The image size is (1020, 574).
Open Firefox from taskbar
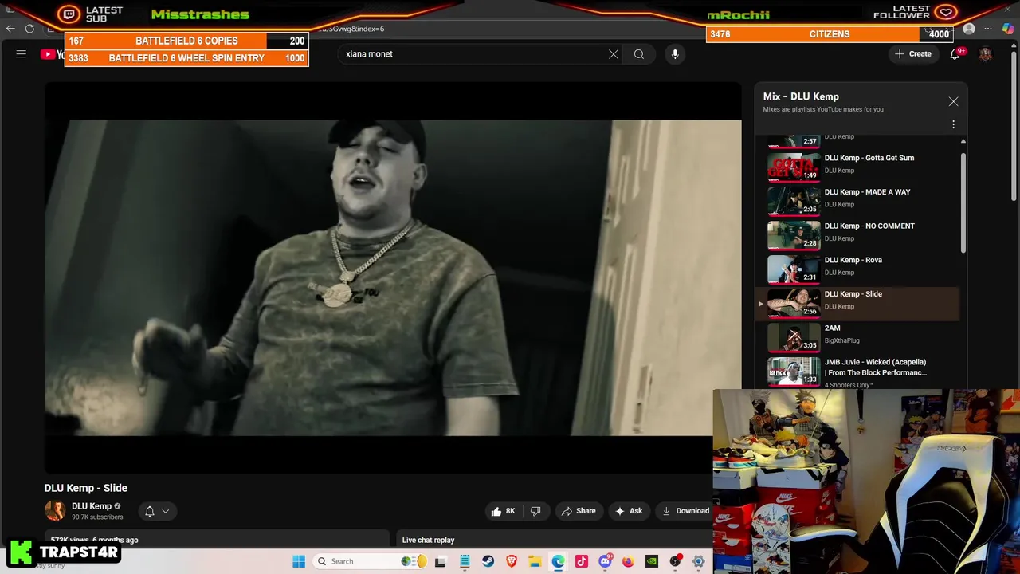pos(628,561)
